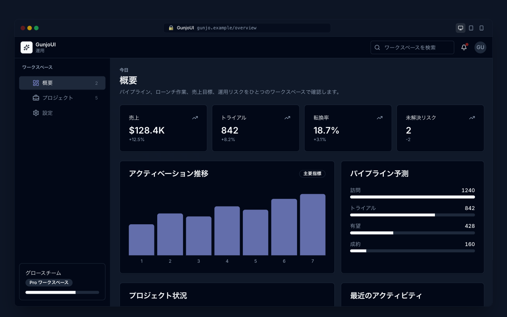The width and height of the screenshot is (507, 317).
Task: Click the $128.4K revenue value
Action: [147, 130]
